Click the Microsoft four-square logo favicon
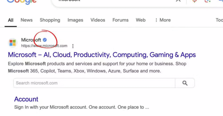Viewport: 223px width, 116px height. pos(12,43)
